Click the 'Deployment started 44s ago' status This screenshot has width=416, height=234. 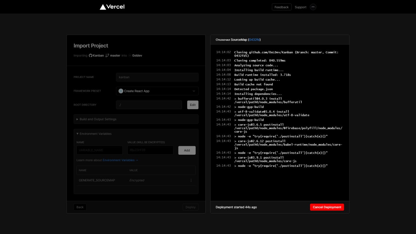(x=236, y=207)
